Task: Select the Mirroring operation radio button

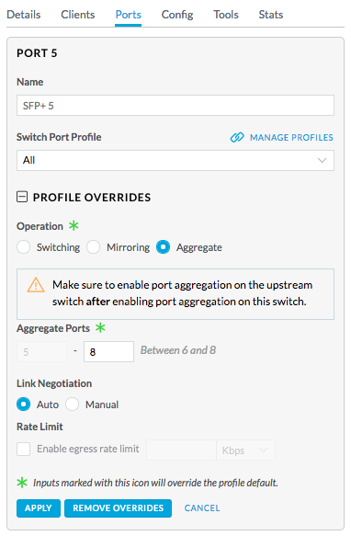Action: coord(94,246)
